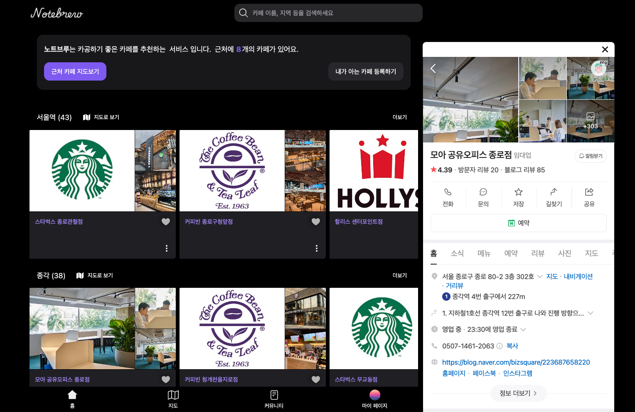Open options menu for 스타벅스 종로관철점
635x412 pixels.
167,248
